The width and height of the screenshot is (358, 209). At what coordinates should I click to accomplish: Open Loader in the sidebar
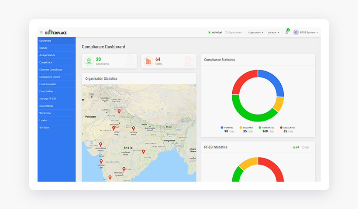(x=57, y=121)
